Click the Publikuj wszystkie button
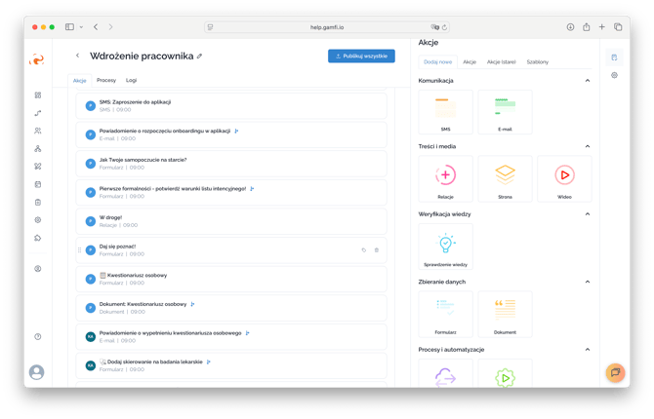Viewport: 654px width, 419px height. coord(361,57)
